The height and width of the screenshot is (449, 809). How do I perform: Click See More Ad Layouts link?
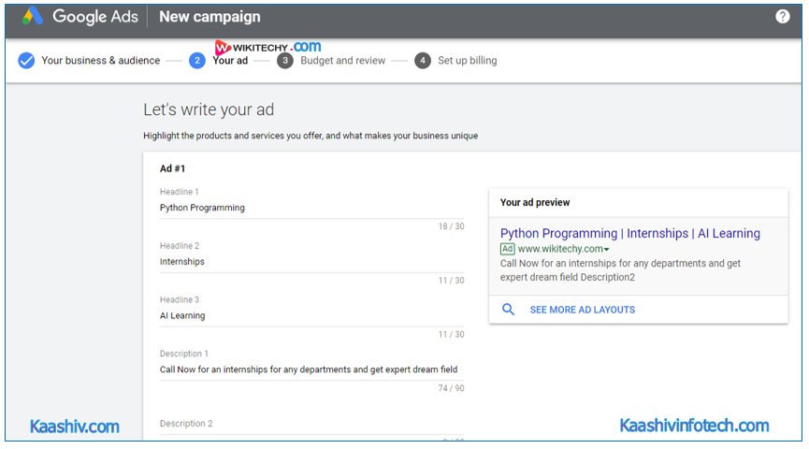pos(582,310)
